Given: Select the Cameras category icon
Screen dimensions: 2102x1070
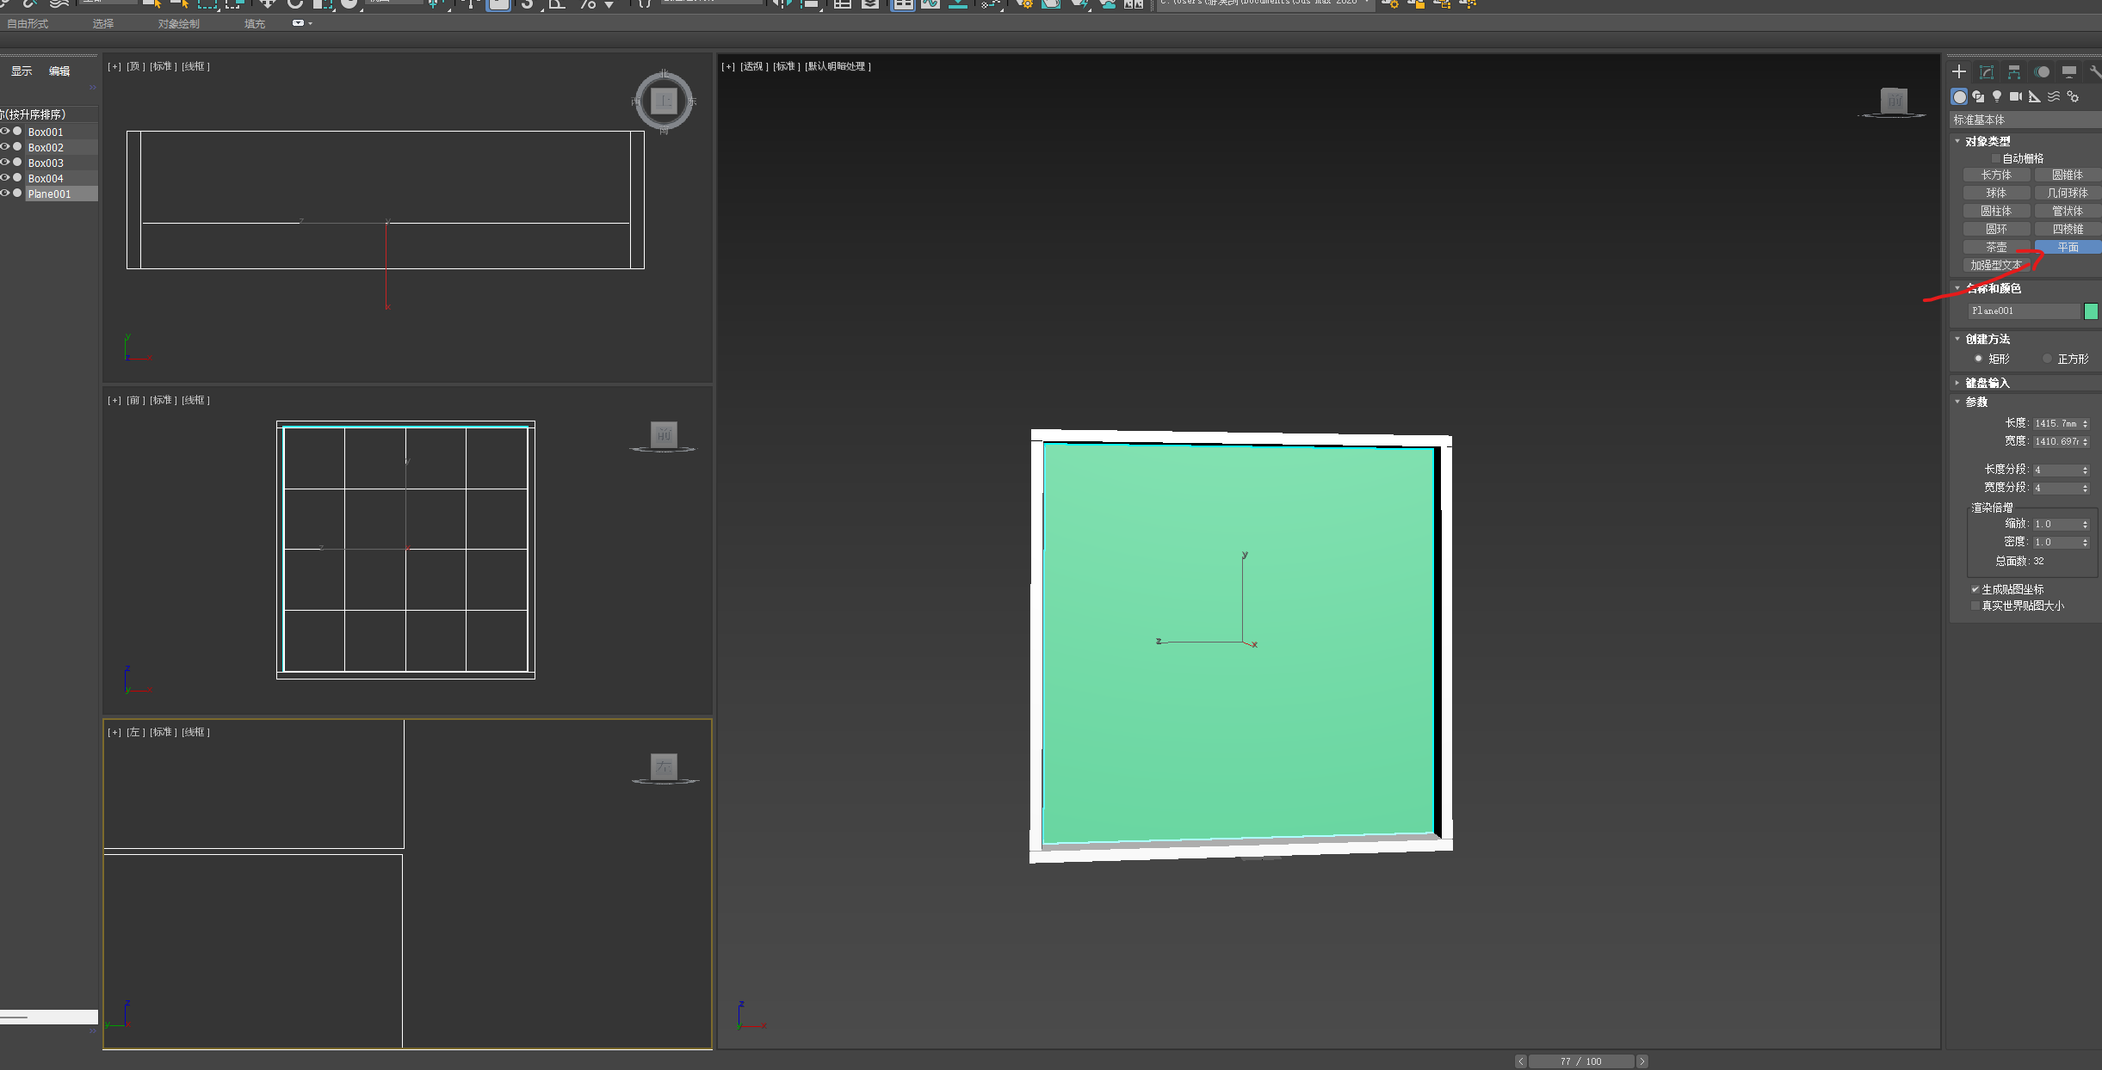Looking at the screenshot, I should [2016, 96].
